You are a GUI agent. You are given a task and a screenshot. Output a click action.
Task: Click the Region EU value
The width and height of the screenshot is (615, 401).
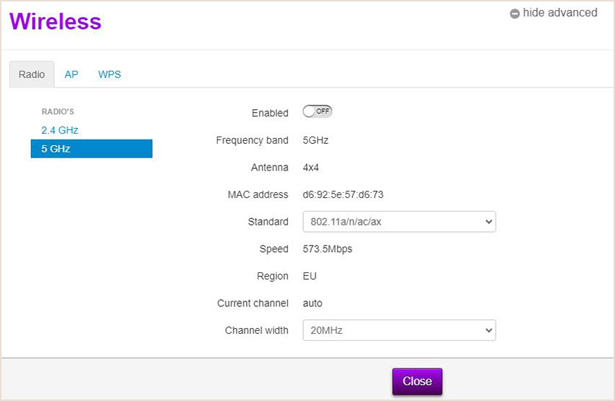point(310,276)
